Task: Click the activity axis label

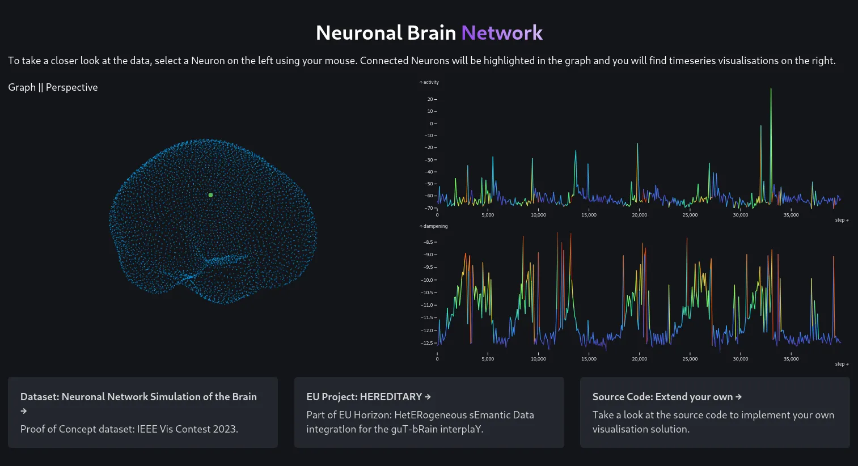Action: coord(429,82)
